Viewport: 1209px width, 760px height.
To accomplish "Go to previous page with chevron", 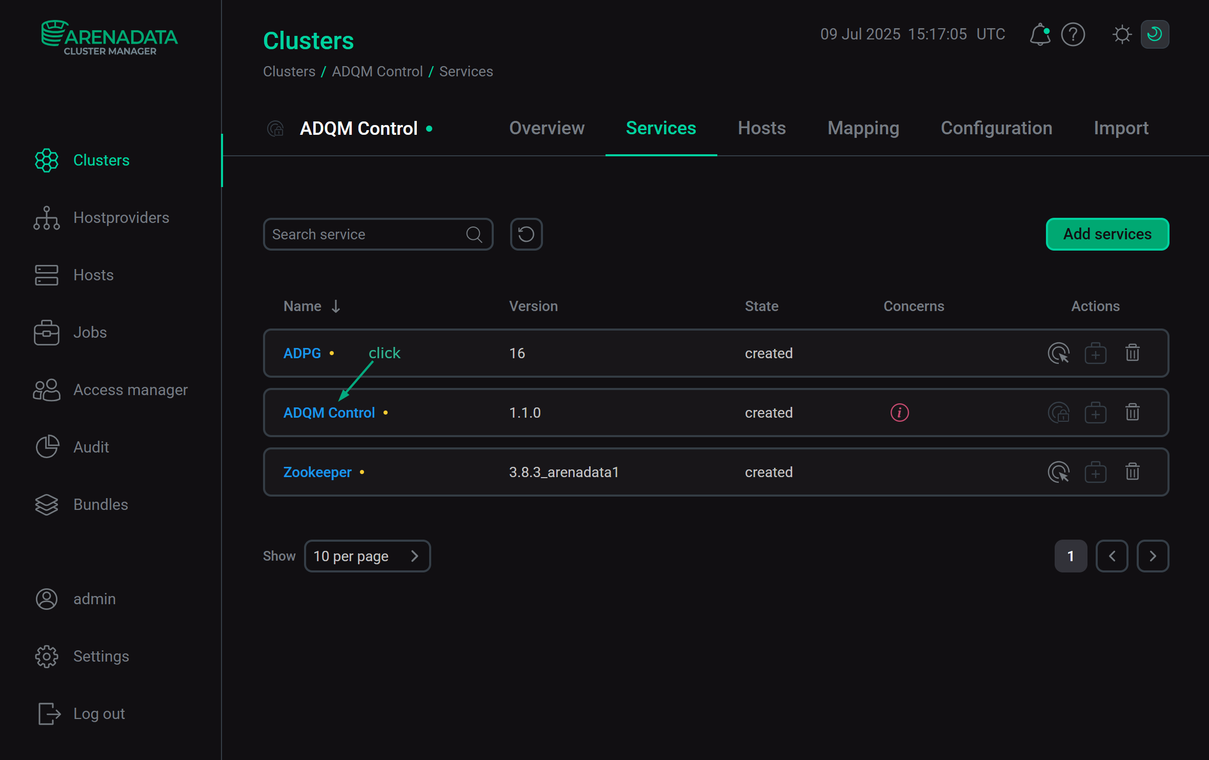I will click(x=1112, y=556).
